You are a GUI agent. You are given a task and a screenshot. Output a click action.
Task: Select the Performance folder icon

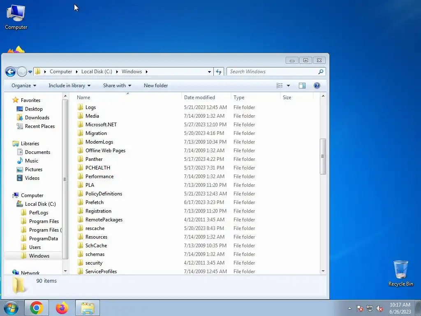80,176
